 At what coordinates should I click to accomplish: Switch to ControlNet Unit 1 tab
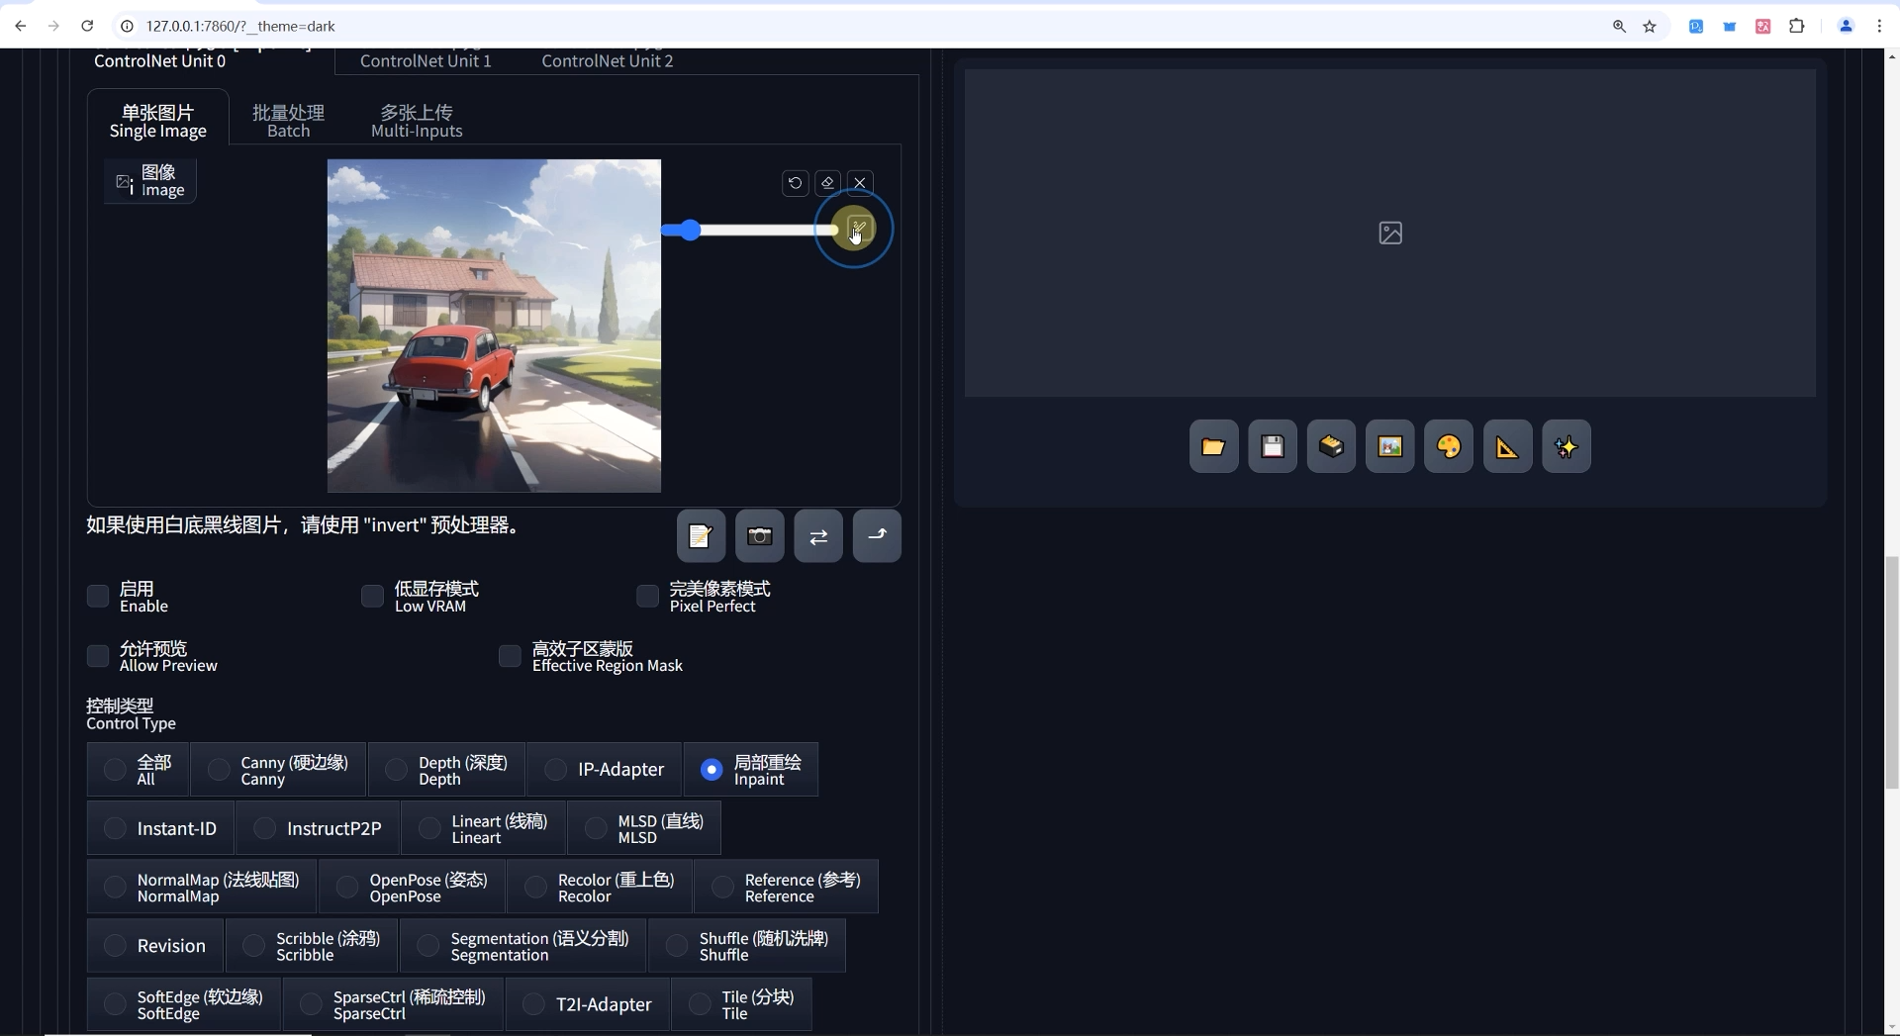426,60
